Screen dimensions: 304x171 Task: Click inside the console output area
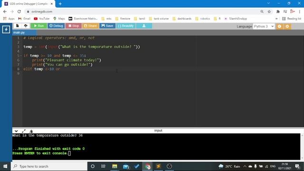click(156, 146)
